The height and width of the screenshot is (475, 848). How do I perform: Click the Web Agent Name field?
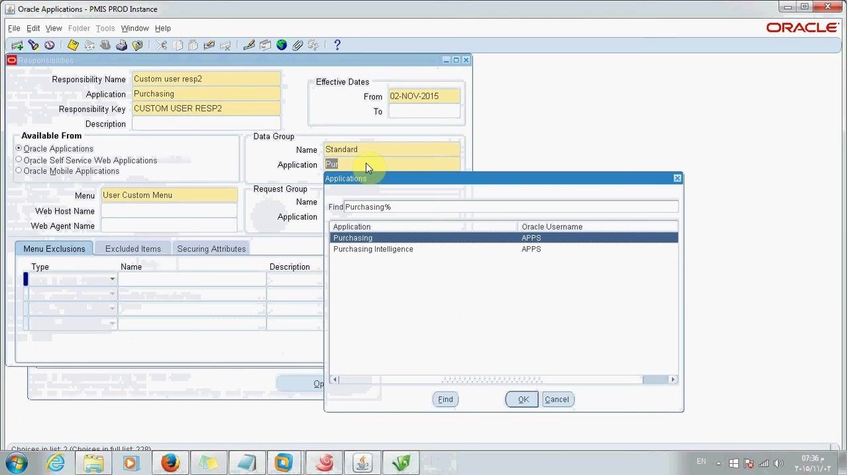click(169, 226)
